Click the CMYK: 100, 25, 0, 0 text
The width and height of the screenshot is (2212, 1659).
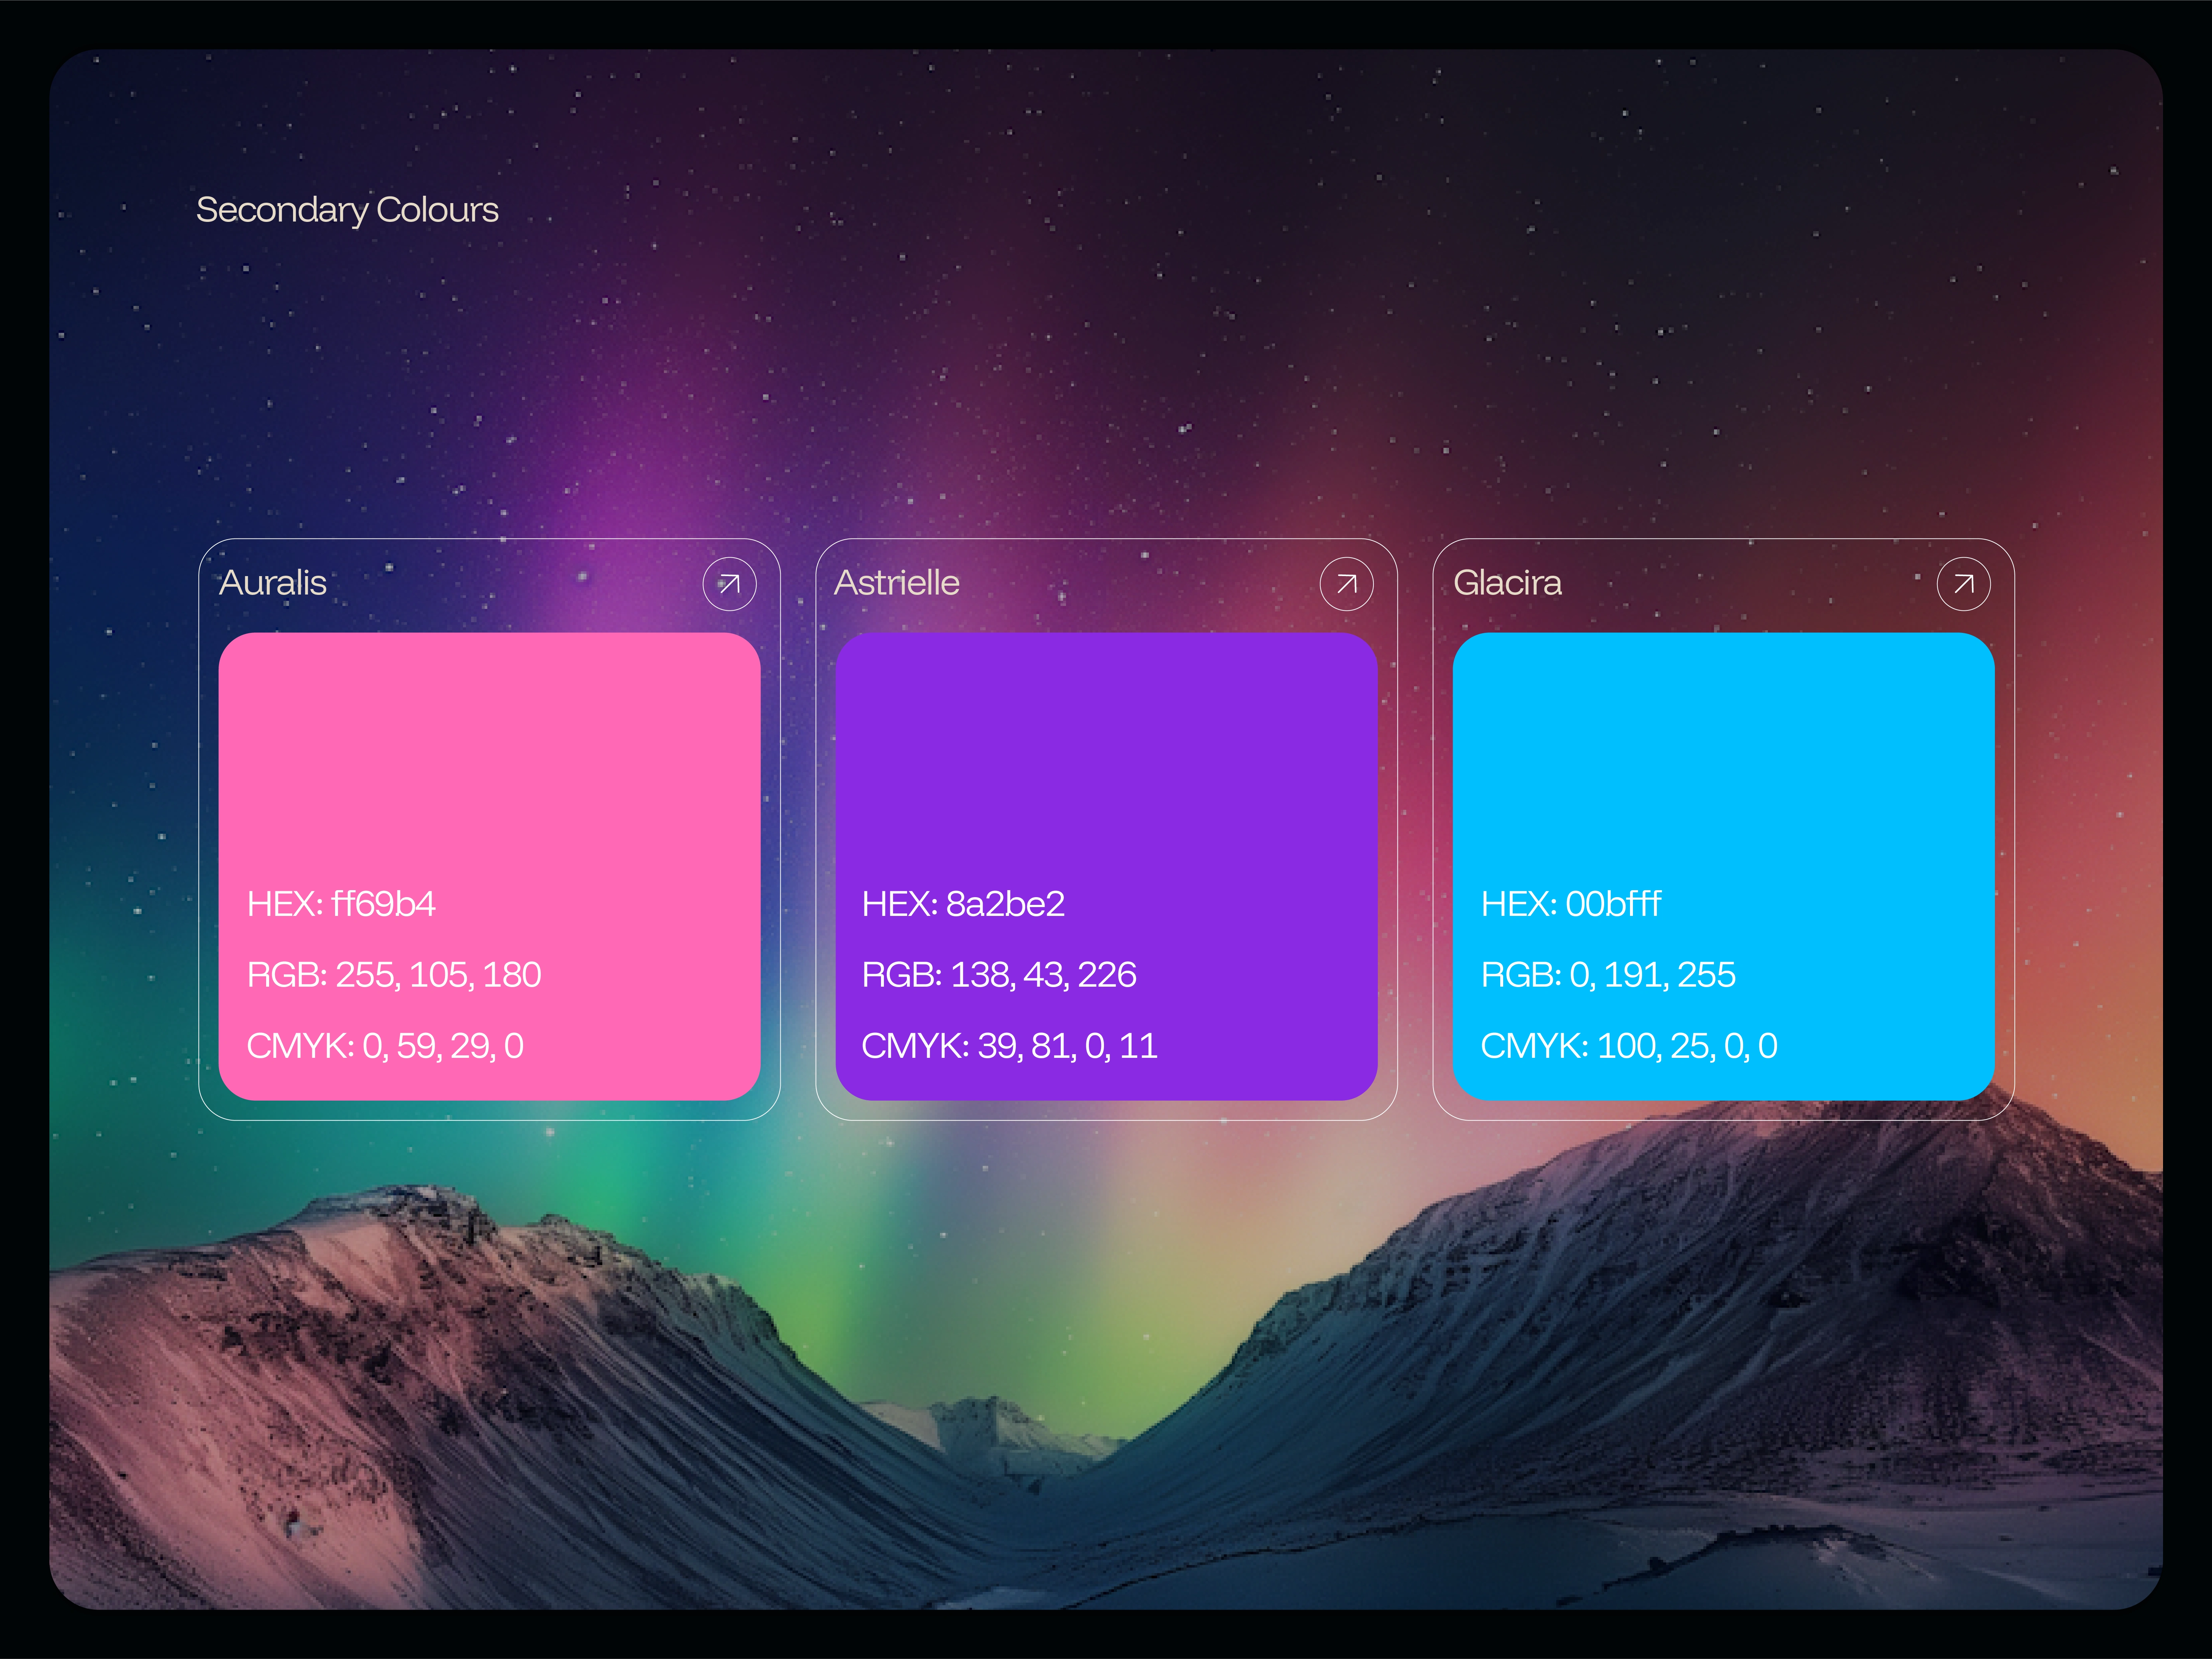pos(1628,1046)
